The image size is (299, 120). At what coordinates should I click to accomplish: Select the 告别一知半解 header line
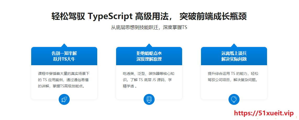64,53
